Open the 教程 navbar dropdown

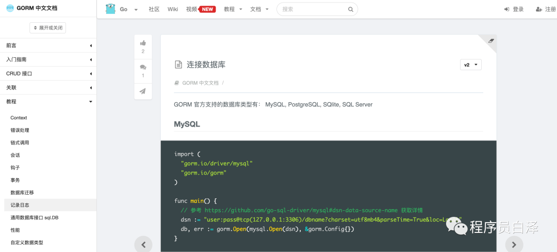click(x=233, y=9)
